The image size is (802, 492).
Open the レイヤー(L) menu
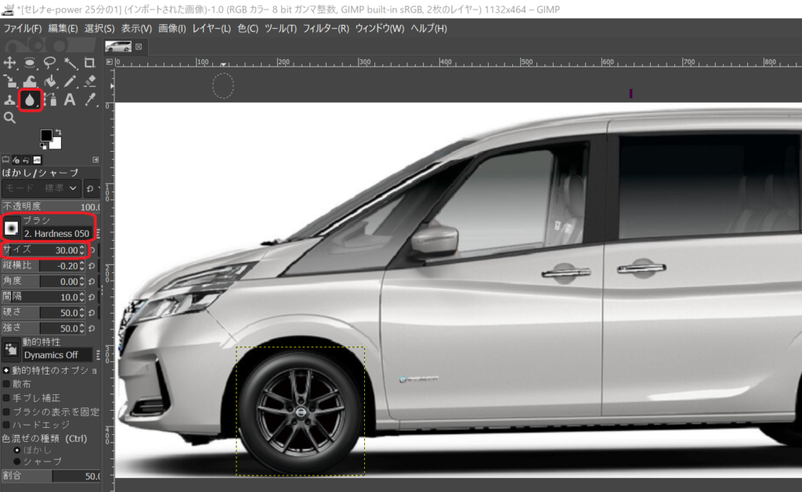pyautogui.click(x=211, y=28)
